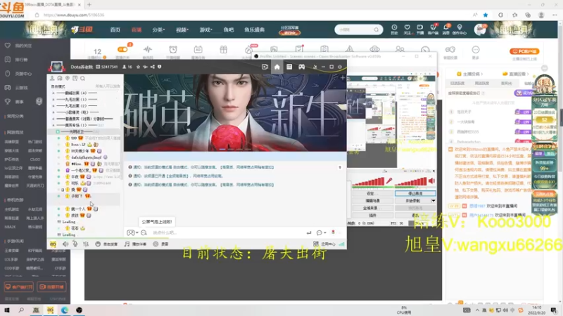Toggle the orange live broadcast switch
The height and width of the screenshot is (316, 563).
tap(122, 49)
